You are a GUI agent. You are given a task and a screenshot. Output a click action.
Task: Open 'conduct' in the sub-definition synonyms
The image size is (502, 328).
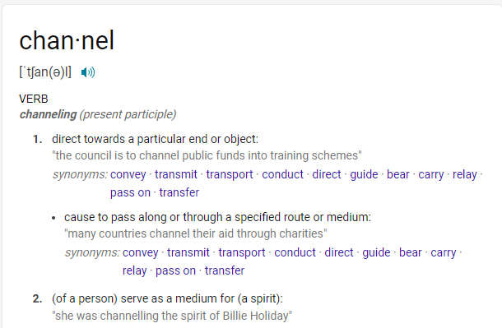(295, 252)
